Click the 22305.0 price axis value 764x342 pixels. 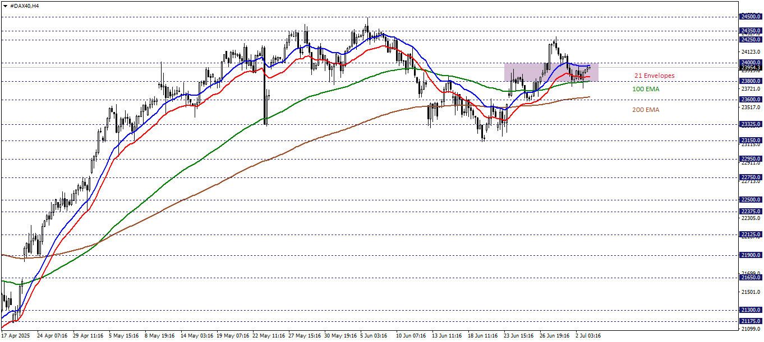click(x=751, y=218)
